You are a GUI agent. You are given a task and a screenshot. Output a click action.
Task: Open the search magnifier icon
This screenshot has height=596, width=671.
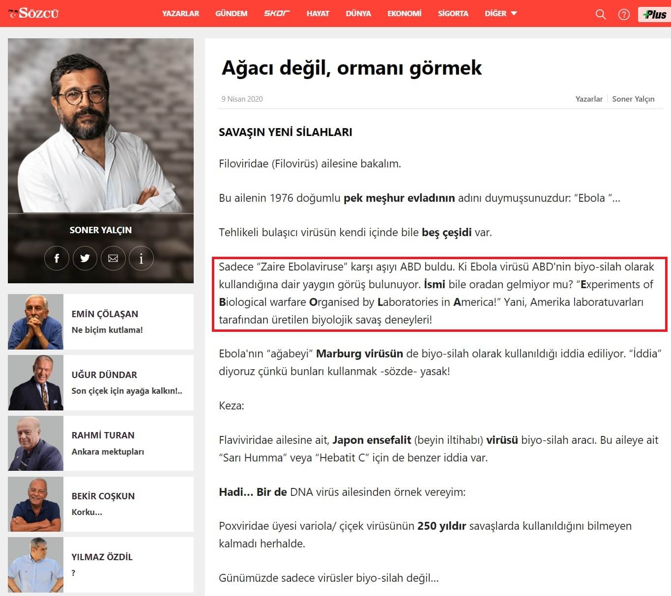[x=600, y=14]
